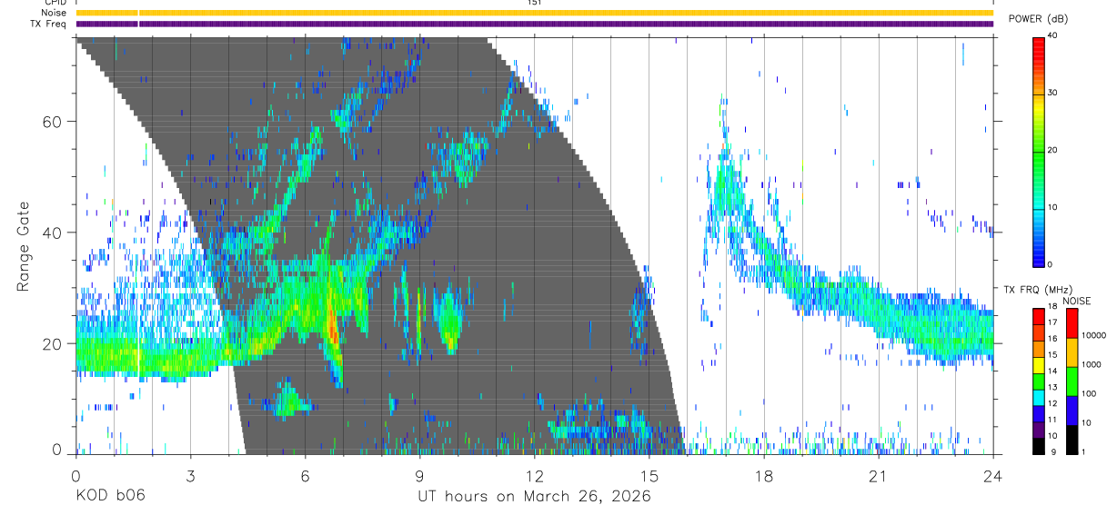
Task: Click the purple TX Freq strip above the plot
Action: tap(534, 24)
